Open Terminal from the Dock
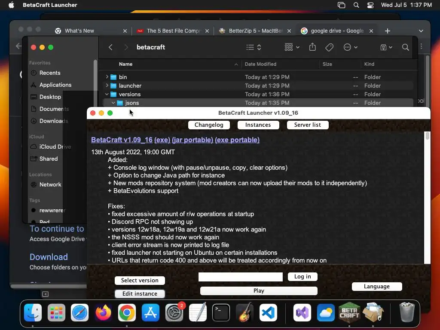 pos(221,313)
